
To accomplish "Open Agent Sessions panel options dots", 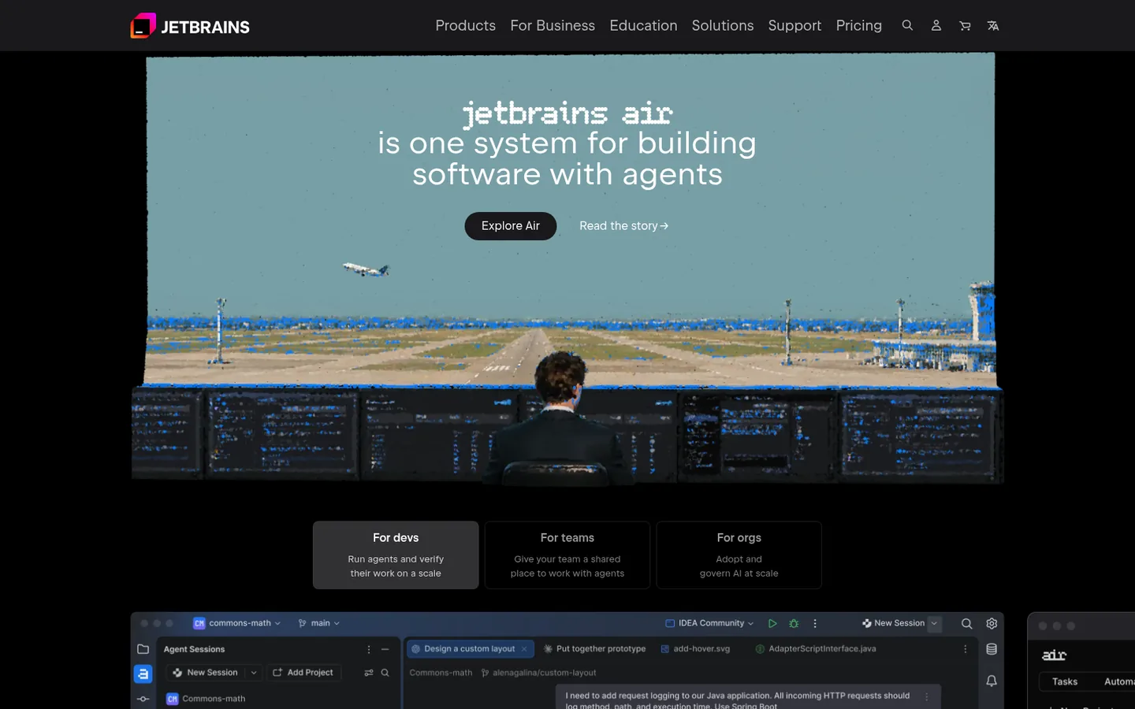I will pos(368,649).
